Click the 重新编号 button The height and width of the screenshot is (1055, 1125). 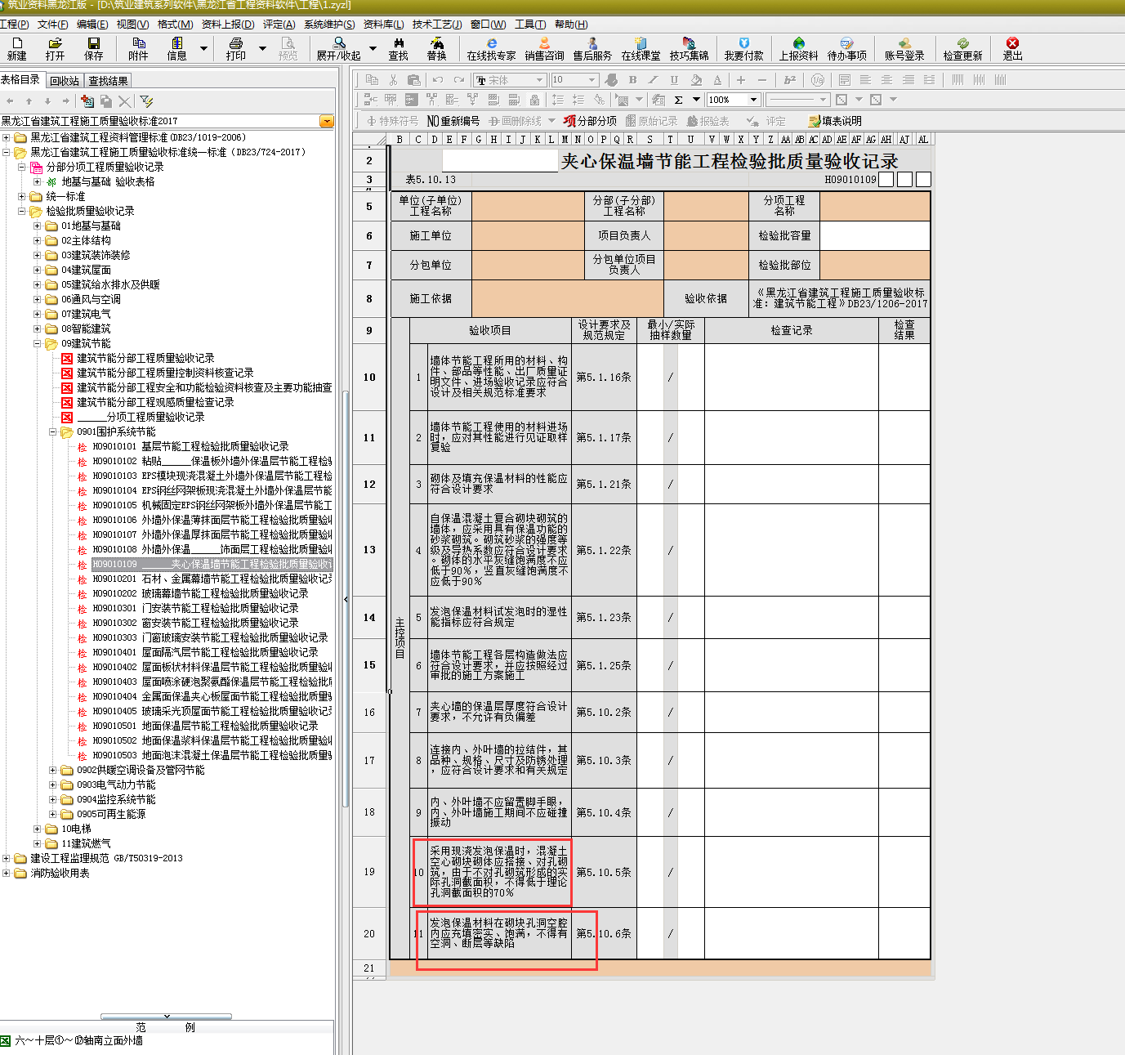pos(453,121)
